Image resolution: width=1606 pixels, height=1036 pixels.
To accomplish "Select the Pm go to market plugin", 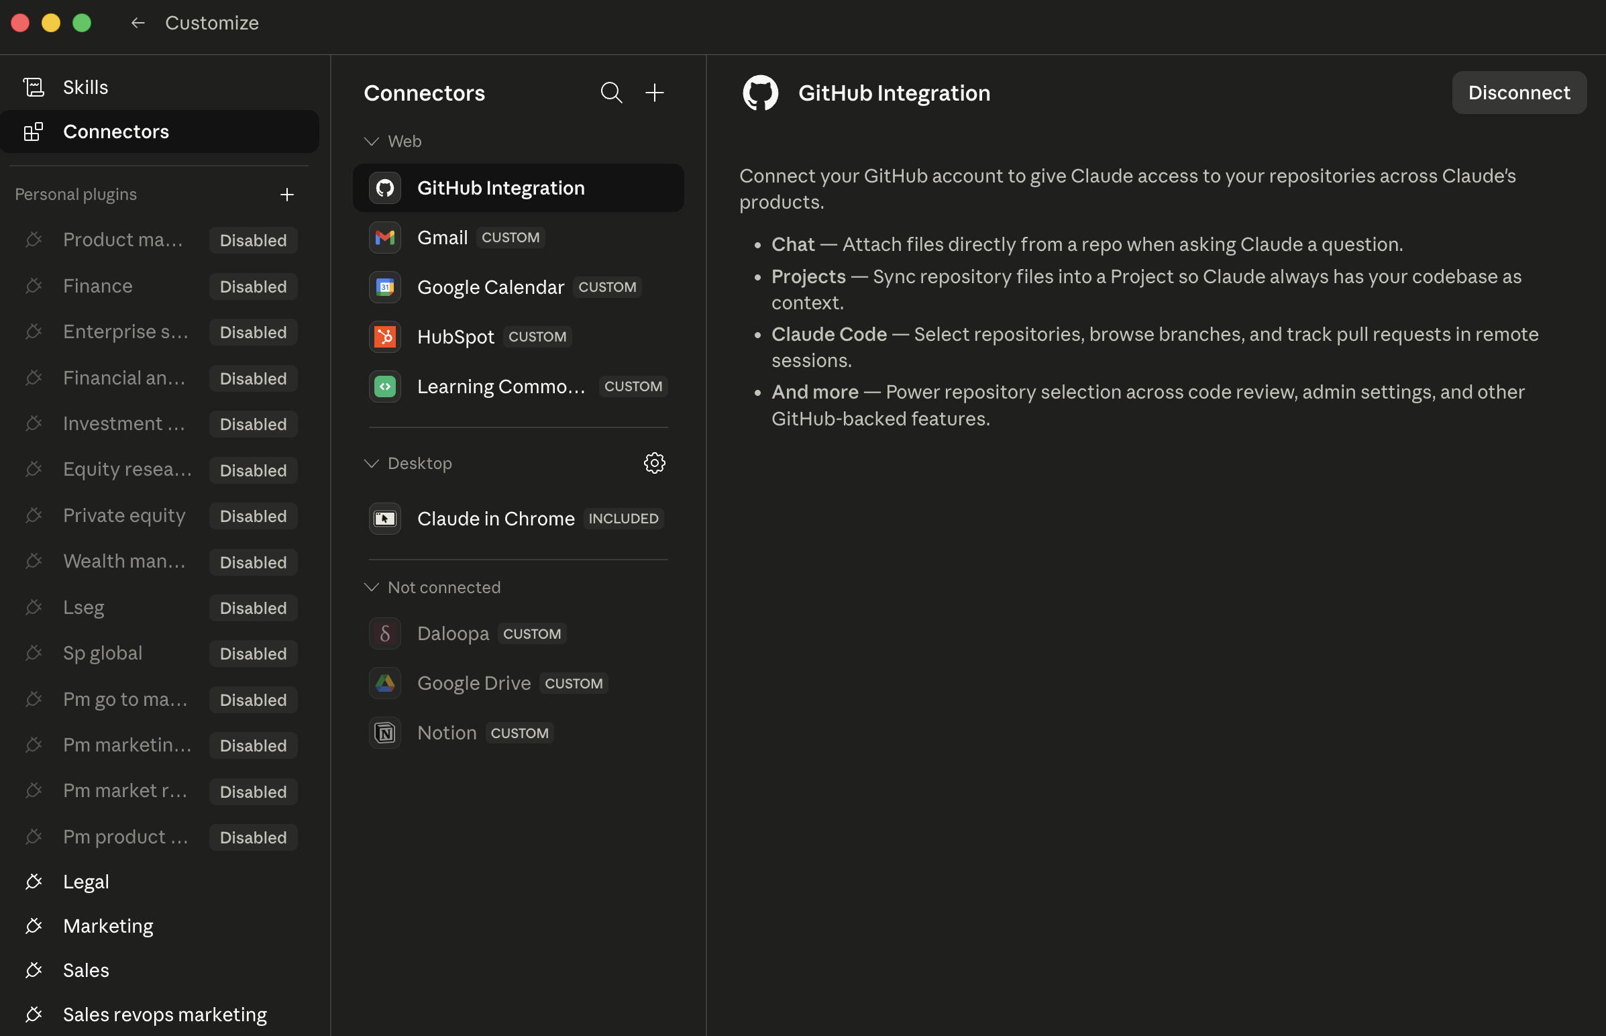I will (160, 700).
